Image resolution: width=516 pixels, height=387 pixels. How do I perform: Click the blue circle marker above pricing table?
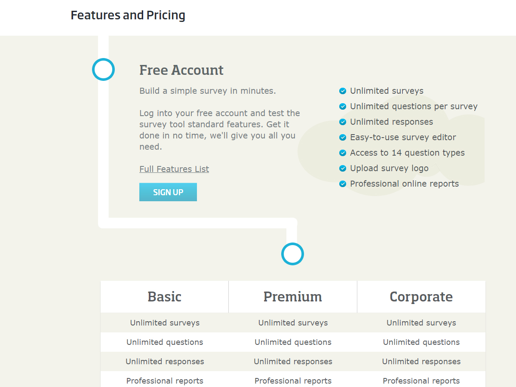click(292, 254)
